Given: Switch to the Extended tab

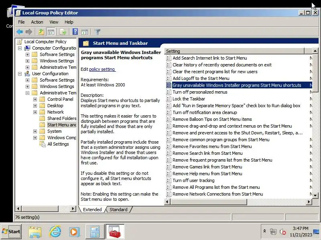Looking at the screenshot, I should tap(92, 210).
